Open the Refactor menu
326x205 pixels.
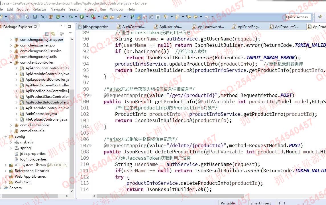(39, 9)
